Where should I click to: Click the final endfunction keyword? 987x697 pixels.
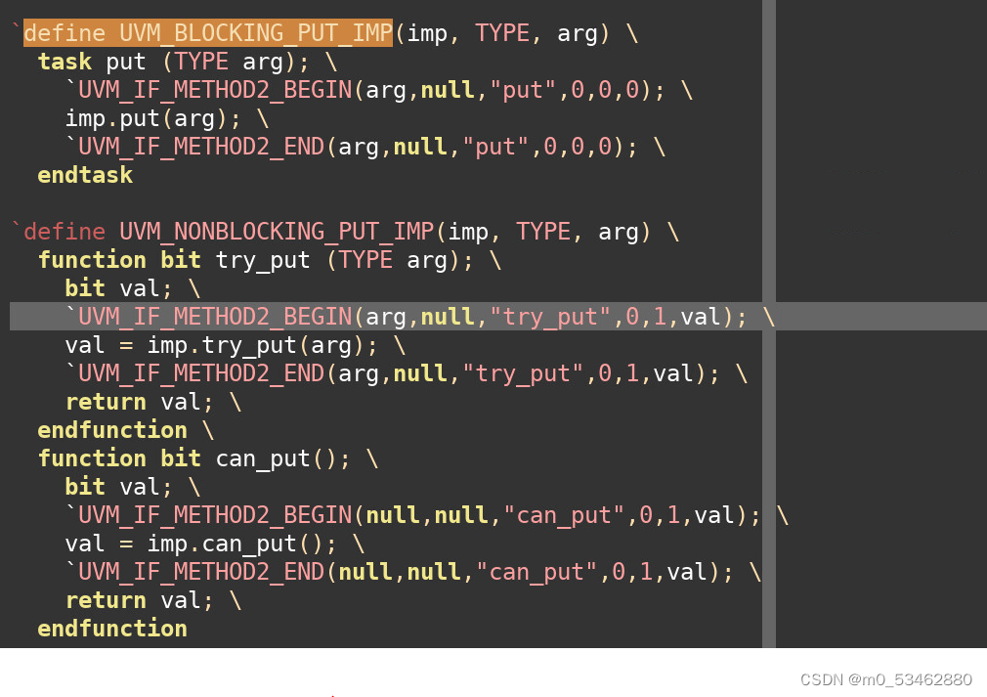click(111, 628)
